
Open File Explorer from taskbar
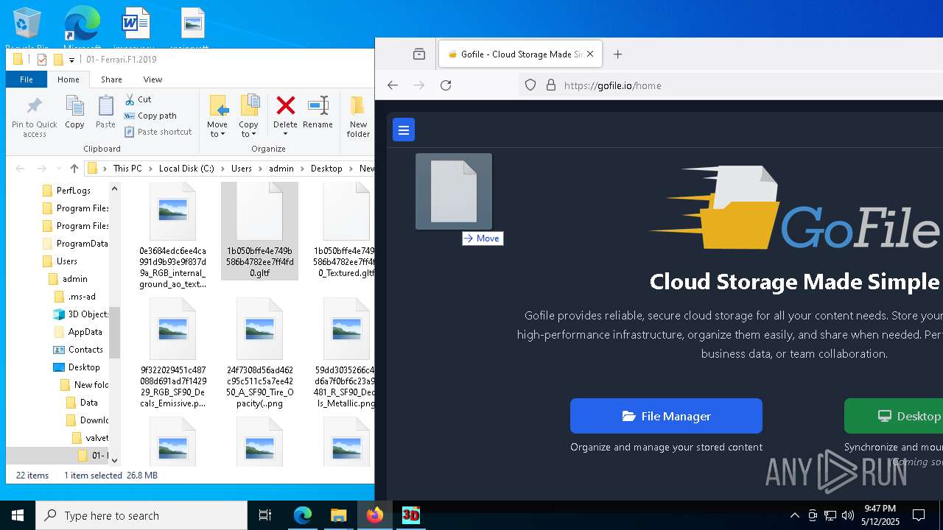[x=338, y=515]
